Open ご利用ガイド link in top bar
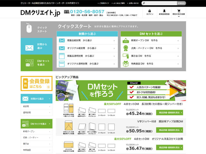Screen dimensions: 206x154 [x=105, y=3]
